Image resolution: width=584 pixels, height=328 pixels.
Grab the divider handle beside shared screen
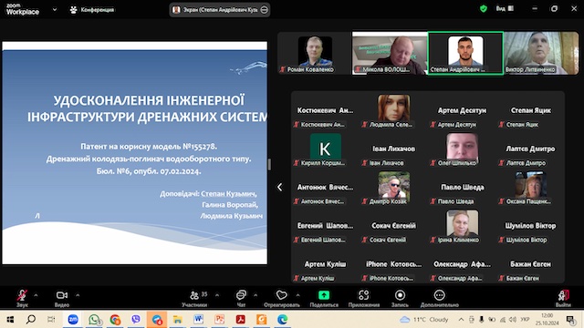tap(270, 164)
